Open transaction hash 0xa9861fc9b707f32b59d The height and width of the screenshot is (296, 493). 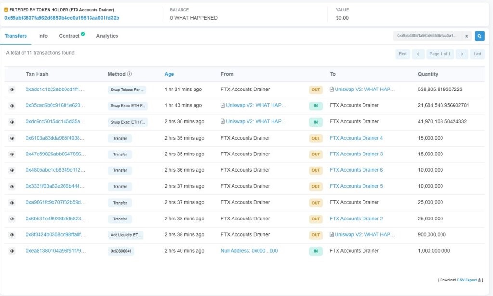click(56, 202)
